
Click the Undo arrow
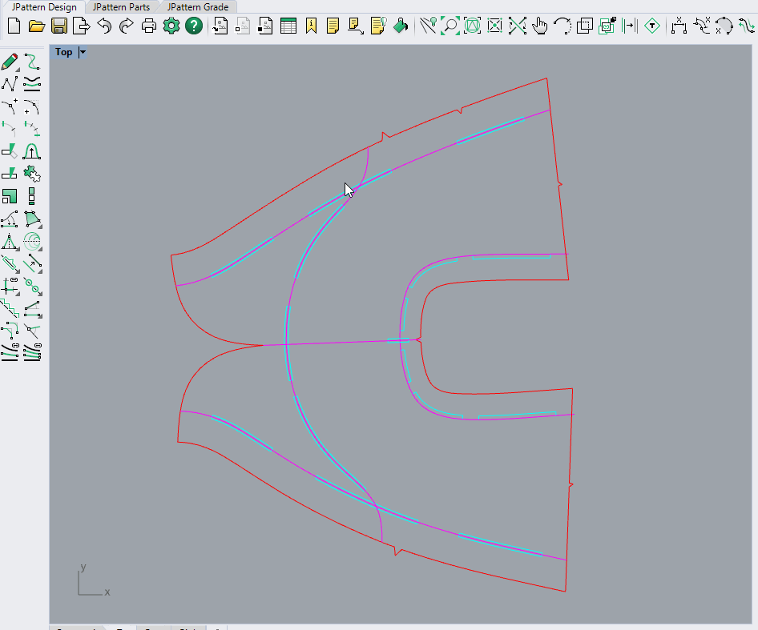[x=104, y=26]
